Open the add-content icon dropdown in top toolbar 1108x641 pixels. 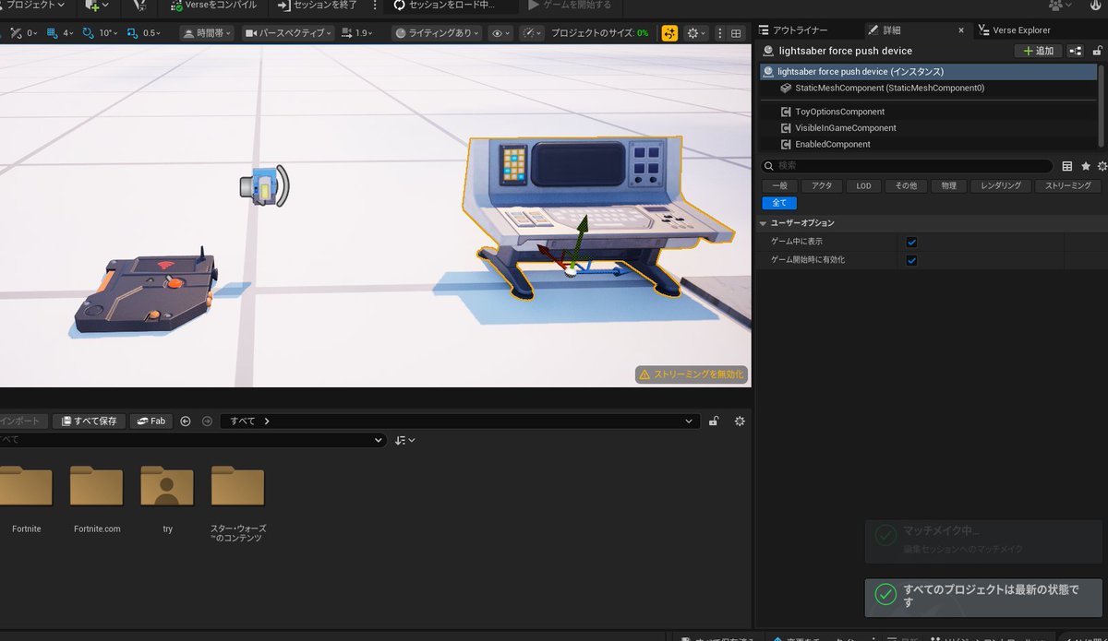click(x=97, y=6)
